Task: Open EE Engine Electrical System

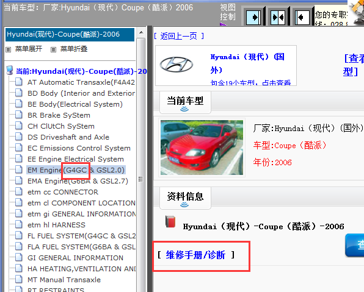Action: [x=76, y=159]
